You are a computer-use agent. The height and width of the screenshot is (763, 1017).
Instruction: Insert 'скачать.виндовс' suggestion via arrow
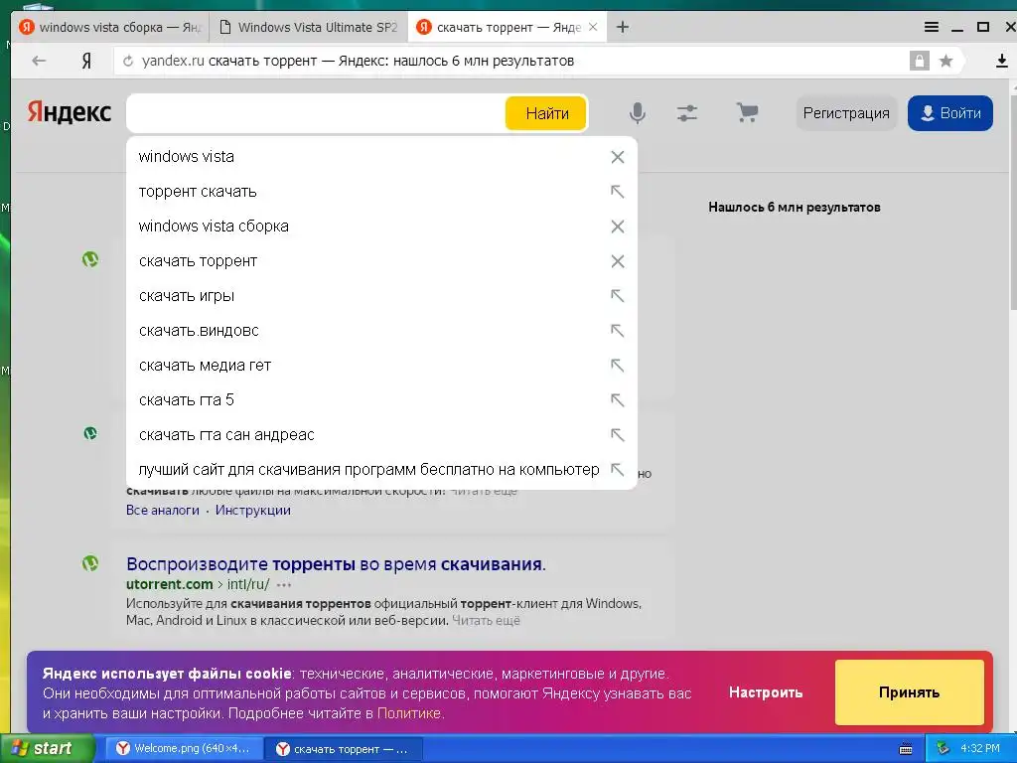click(x=618, y=331)
